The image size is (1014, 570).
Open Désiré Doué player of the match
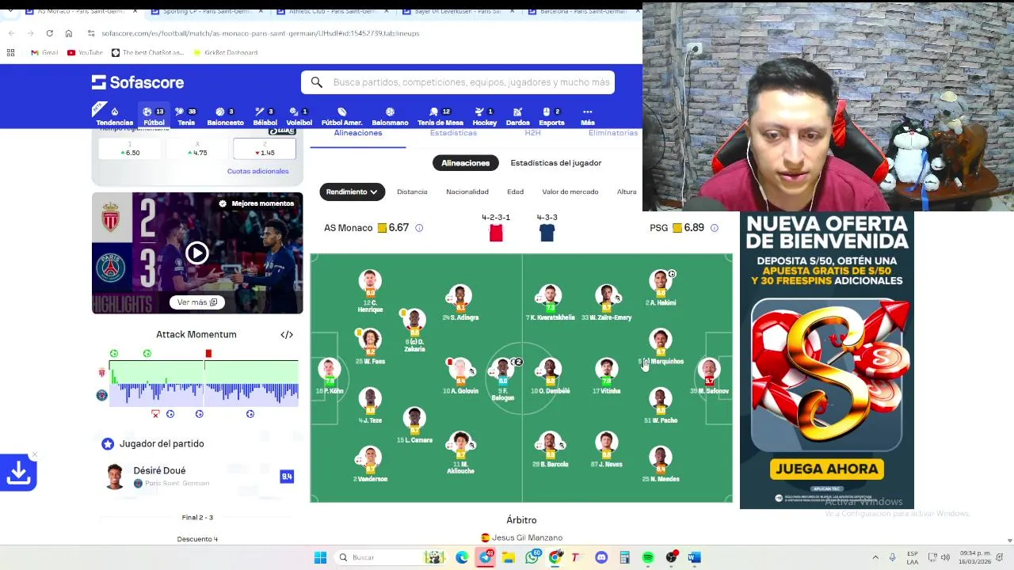[197, 477]
